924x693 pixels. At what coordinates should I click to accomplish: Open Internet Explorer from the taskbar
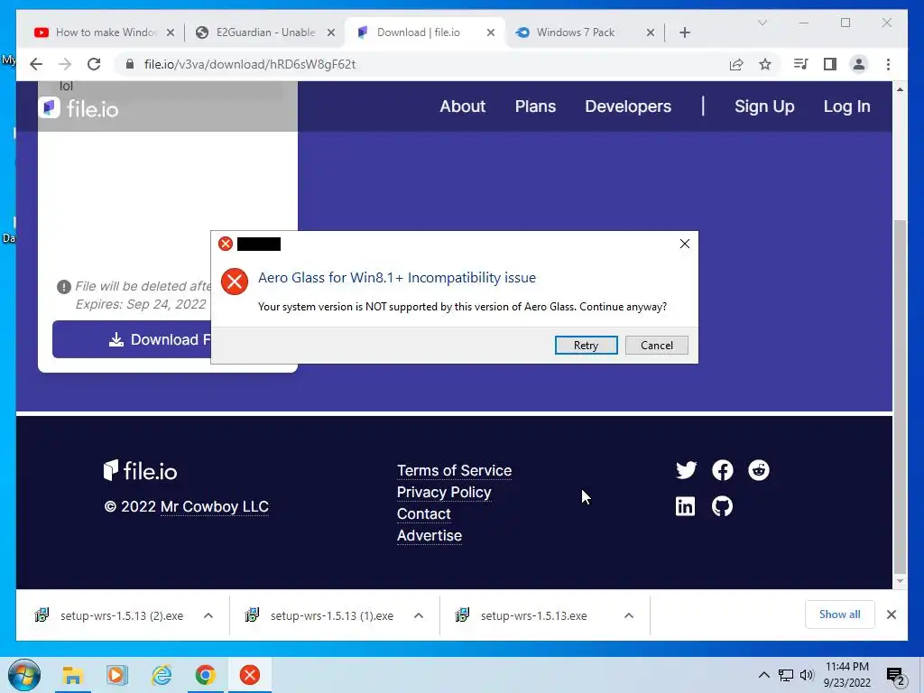(x=162, y=675)
